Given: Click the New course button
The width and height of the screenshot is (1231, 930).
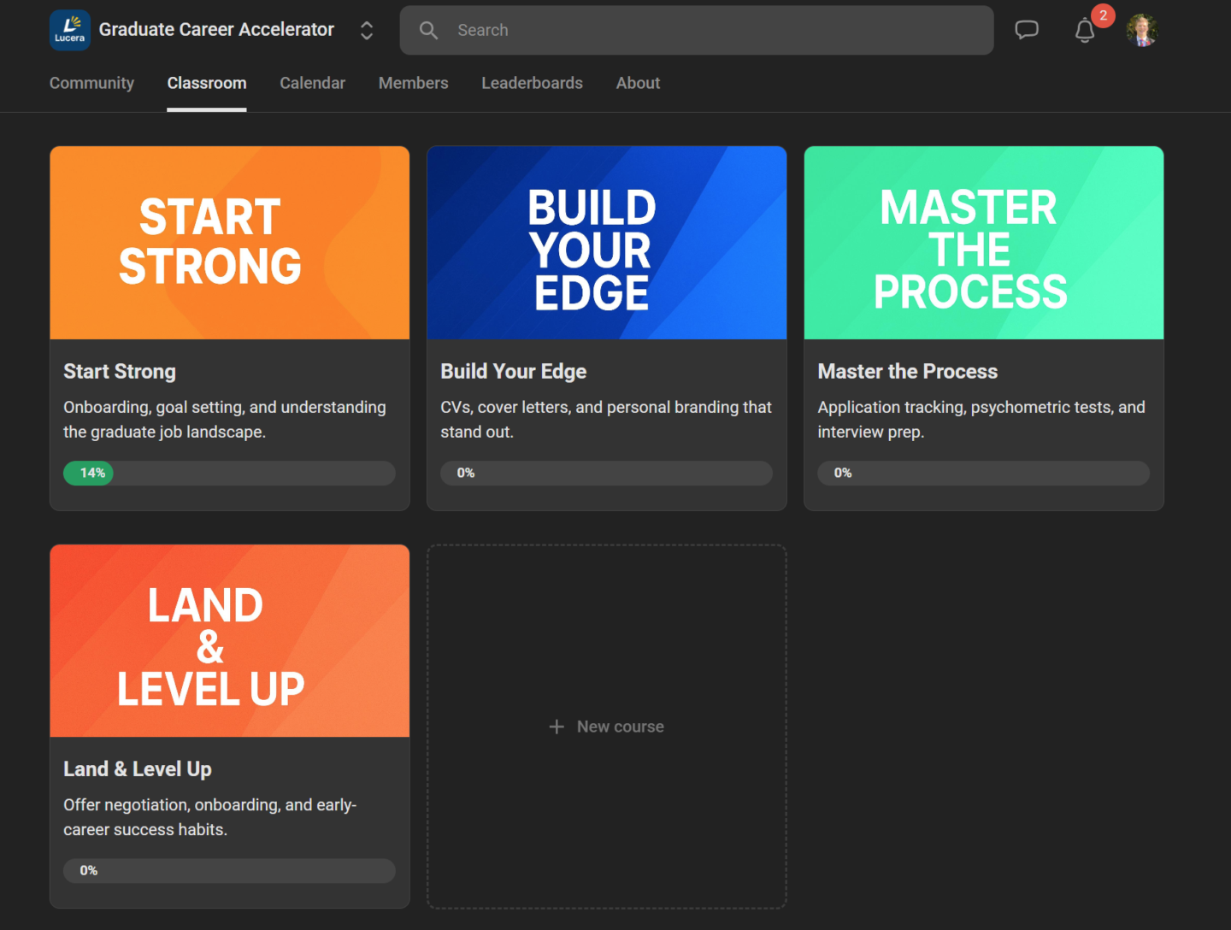Looking at the screenshot, I should pyautogui.click(x=606, y=727).
